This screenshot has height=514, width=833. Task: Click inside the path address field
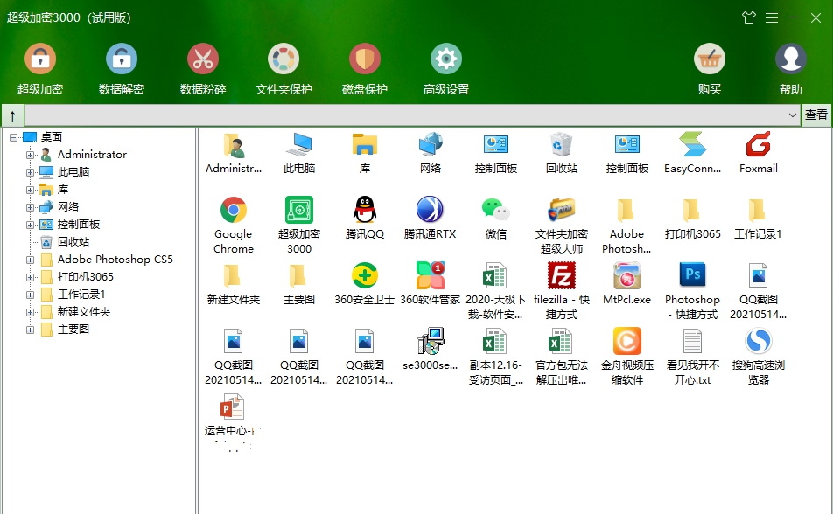402,115
